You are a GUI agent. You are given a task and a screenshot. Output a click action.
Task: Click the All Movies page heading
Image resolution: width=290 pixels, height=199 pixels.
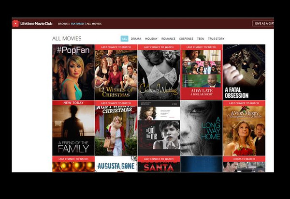pos(67,39)
